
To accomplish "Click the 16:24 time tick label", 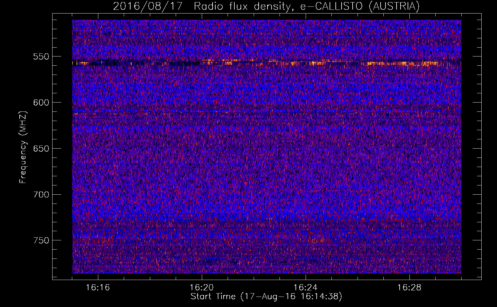I will coord(306,288).
